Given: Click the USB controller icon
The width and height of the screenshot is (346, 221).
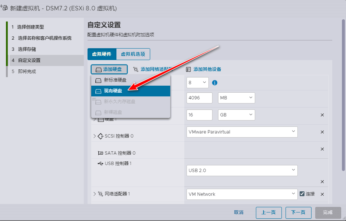Looking at the screenshot, I should point(100,164).
